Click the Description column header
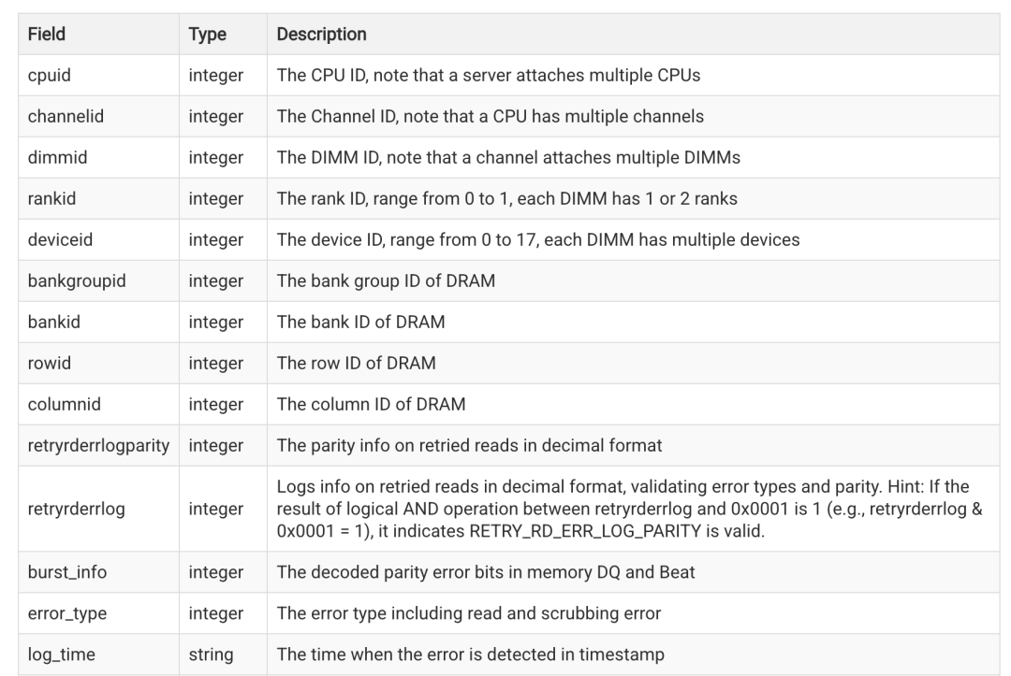The width and height of the screenshot is (1011, 676). pos(321,34)
